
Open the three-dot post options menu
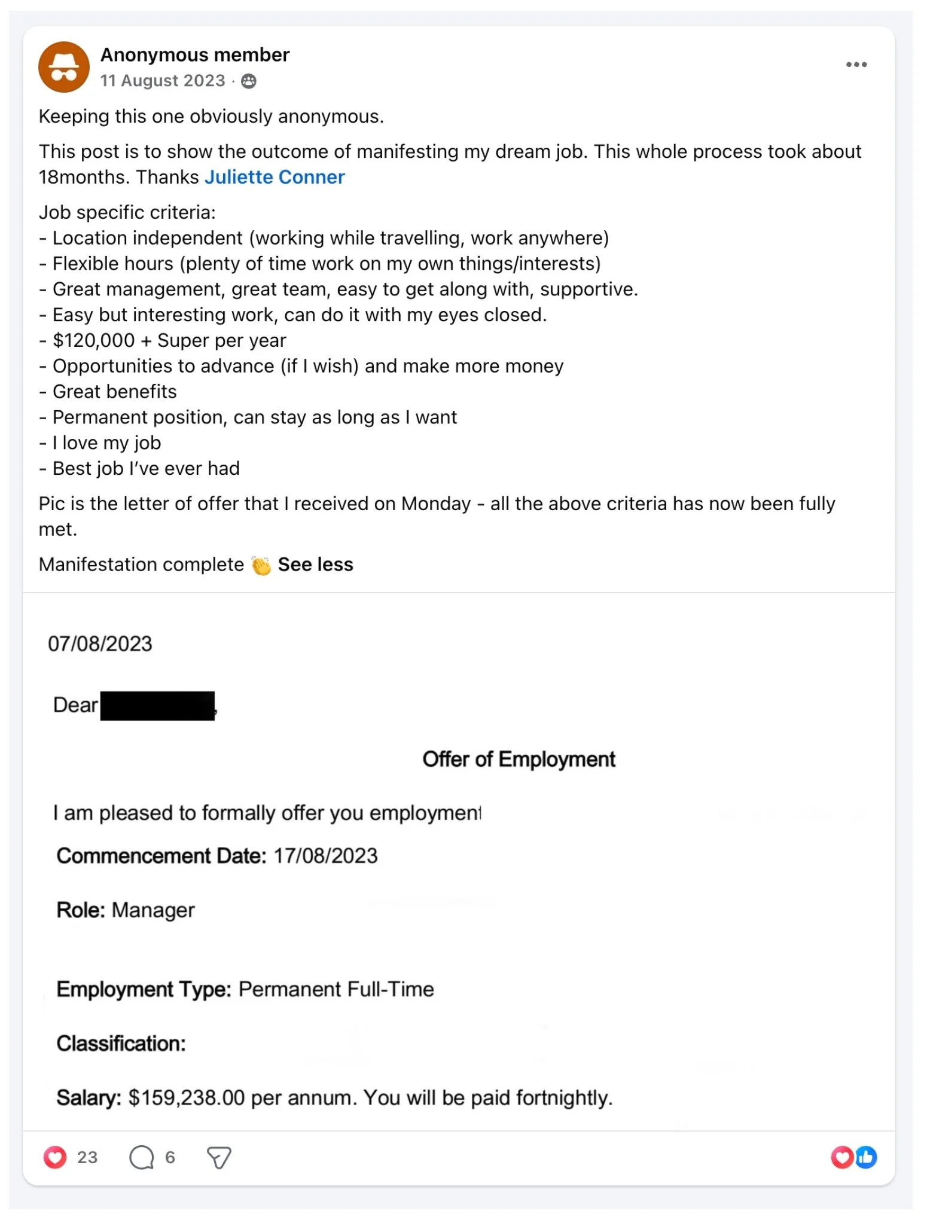click(x=856, y=65)
